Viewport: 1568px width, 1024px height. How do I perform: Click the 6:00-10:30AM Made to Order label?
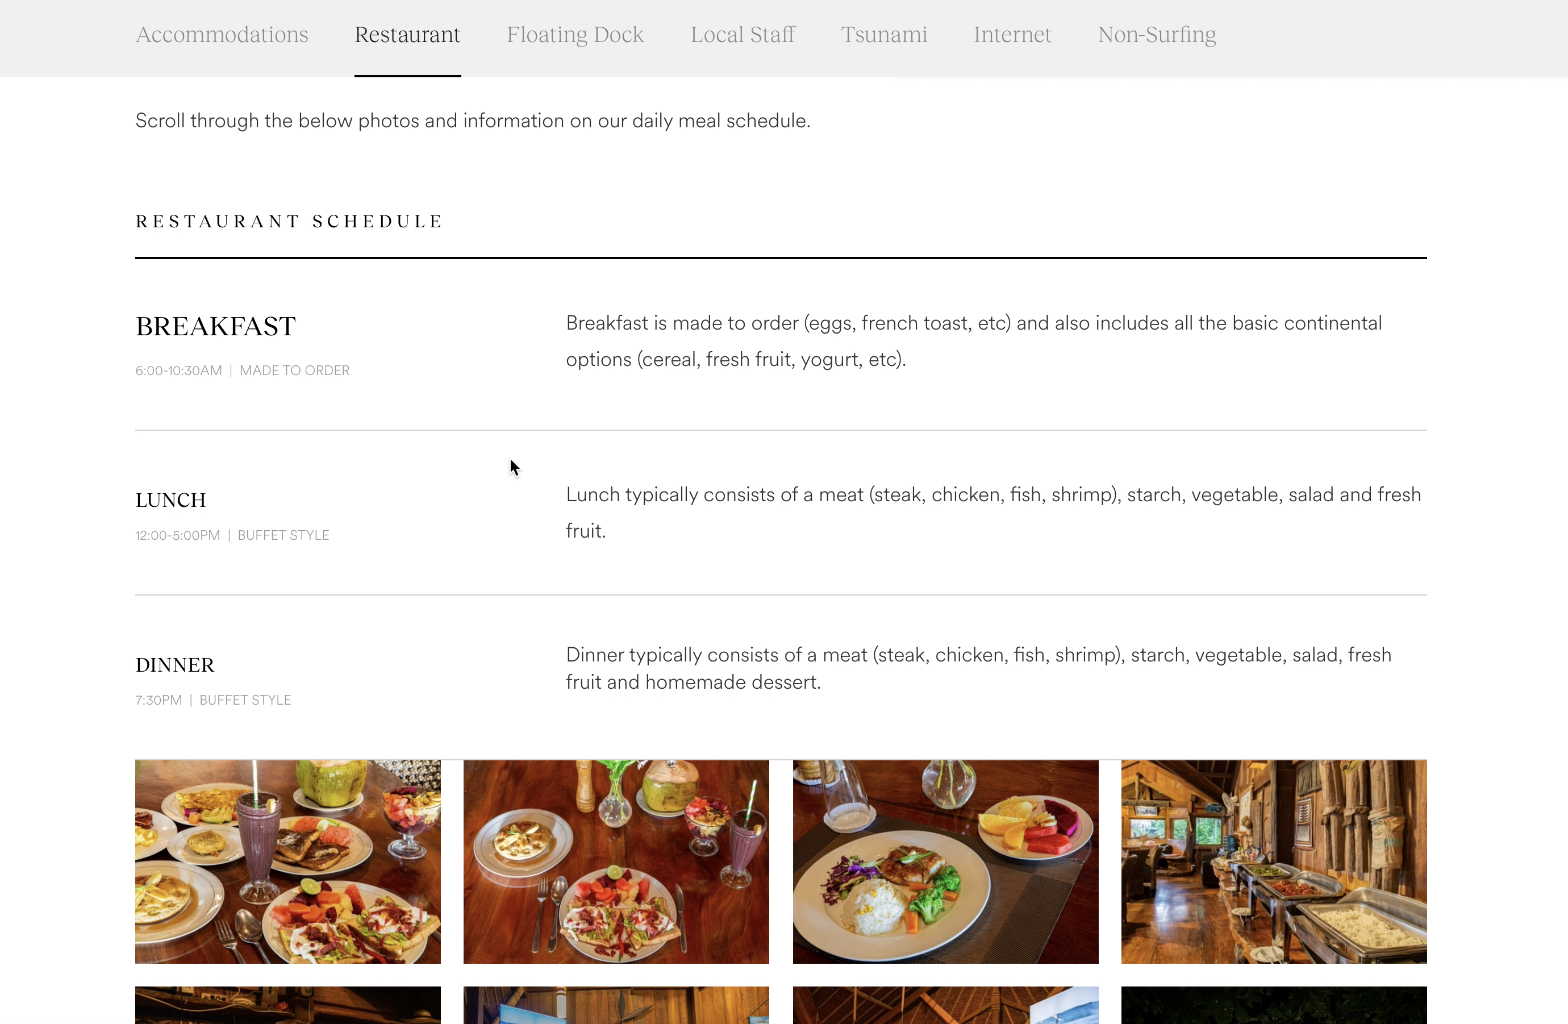[x=242, y=371]
